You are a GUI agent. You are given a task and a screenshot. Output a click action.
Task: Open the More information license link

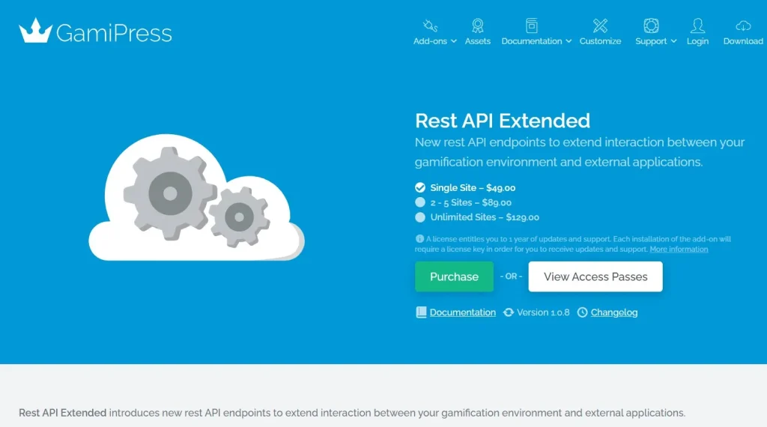(x=679, y=249)
